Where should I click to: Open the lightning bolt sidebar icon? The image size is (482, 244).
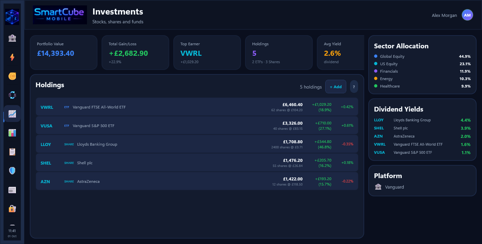coord(12,57)
